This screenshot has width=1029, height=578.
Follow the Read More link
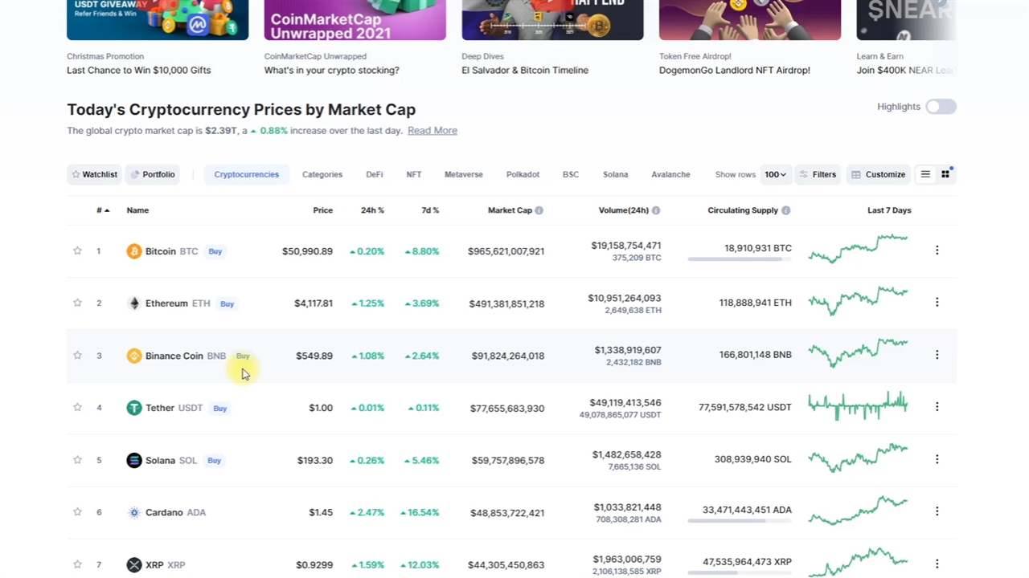click(x=433, y=131)
